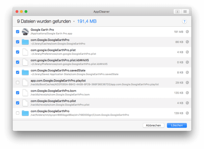This screenshot has width=204, height=149.
Task: Toggle checkbox for com.google.GoogleEarthPro.plist.kbWrkX5
Action: point(17,62)
